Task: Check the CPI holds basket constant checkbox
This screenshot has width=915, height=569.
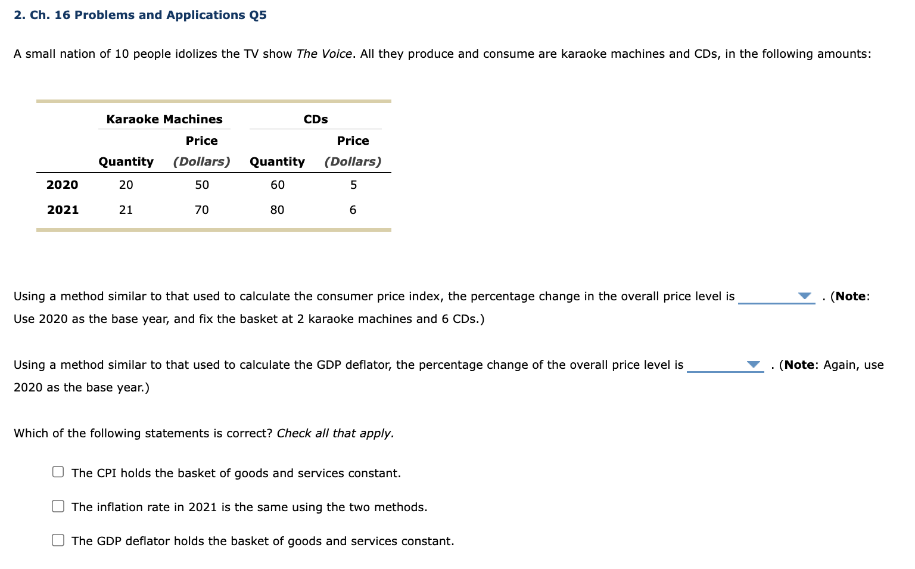Action: click(57, 471)
